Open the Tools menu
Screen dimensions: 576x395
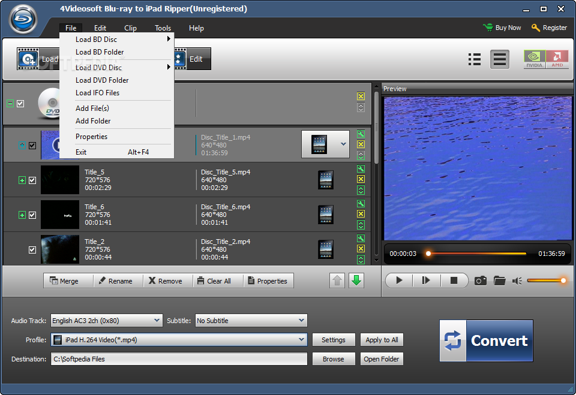coord(163,28)
